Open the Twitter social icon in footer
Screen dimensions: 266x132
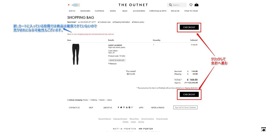point(121,107)
